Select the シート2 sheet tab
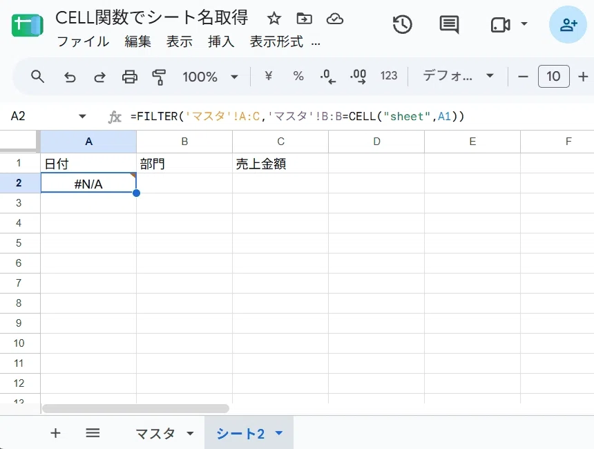This screenshot has height=449, width=594. [x=240, y=433]
